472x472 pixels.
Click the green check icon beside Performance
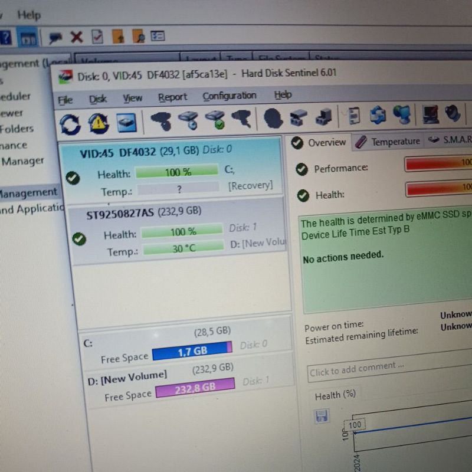[301, 169]
